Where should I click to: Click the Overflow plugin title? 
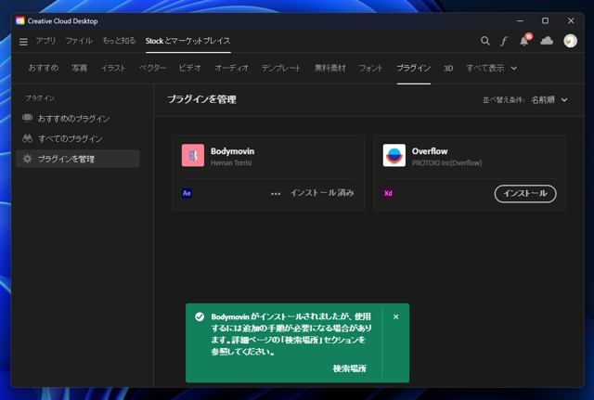pyautogui.click(x=430, y=151)
